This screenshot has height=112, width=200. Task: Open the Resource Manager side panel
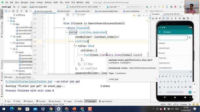(x=2, y=29)
